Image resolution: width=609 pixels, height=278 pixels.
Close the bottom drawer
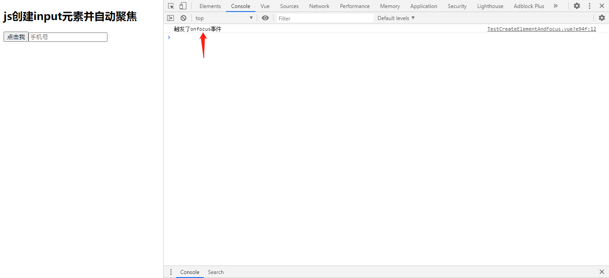coord(602,272)
